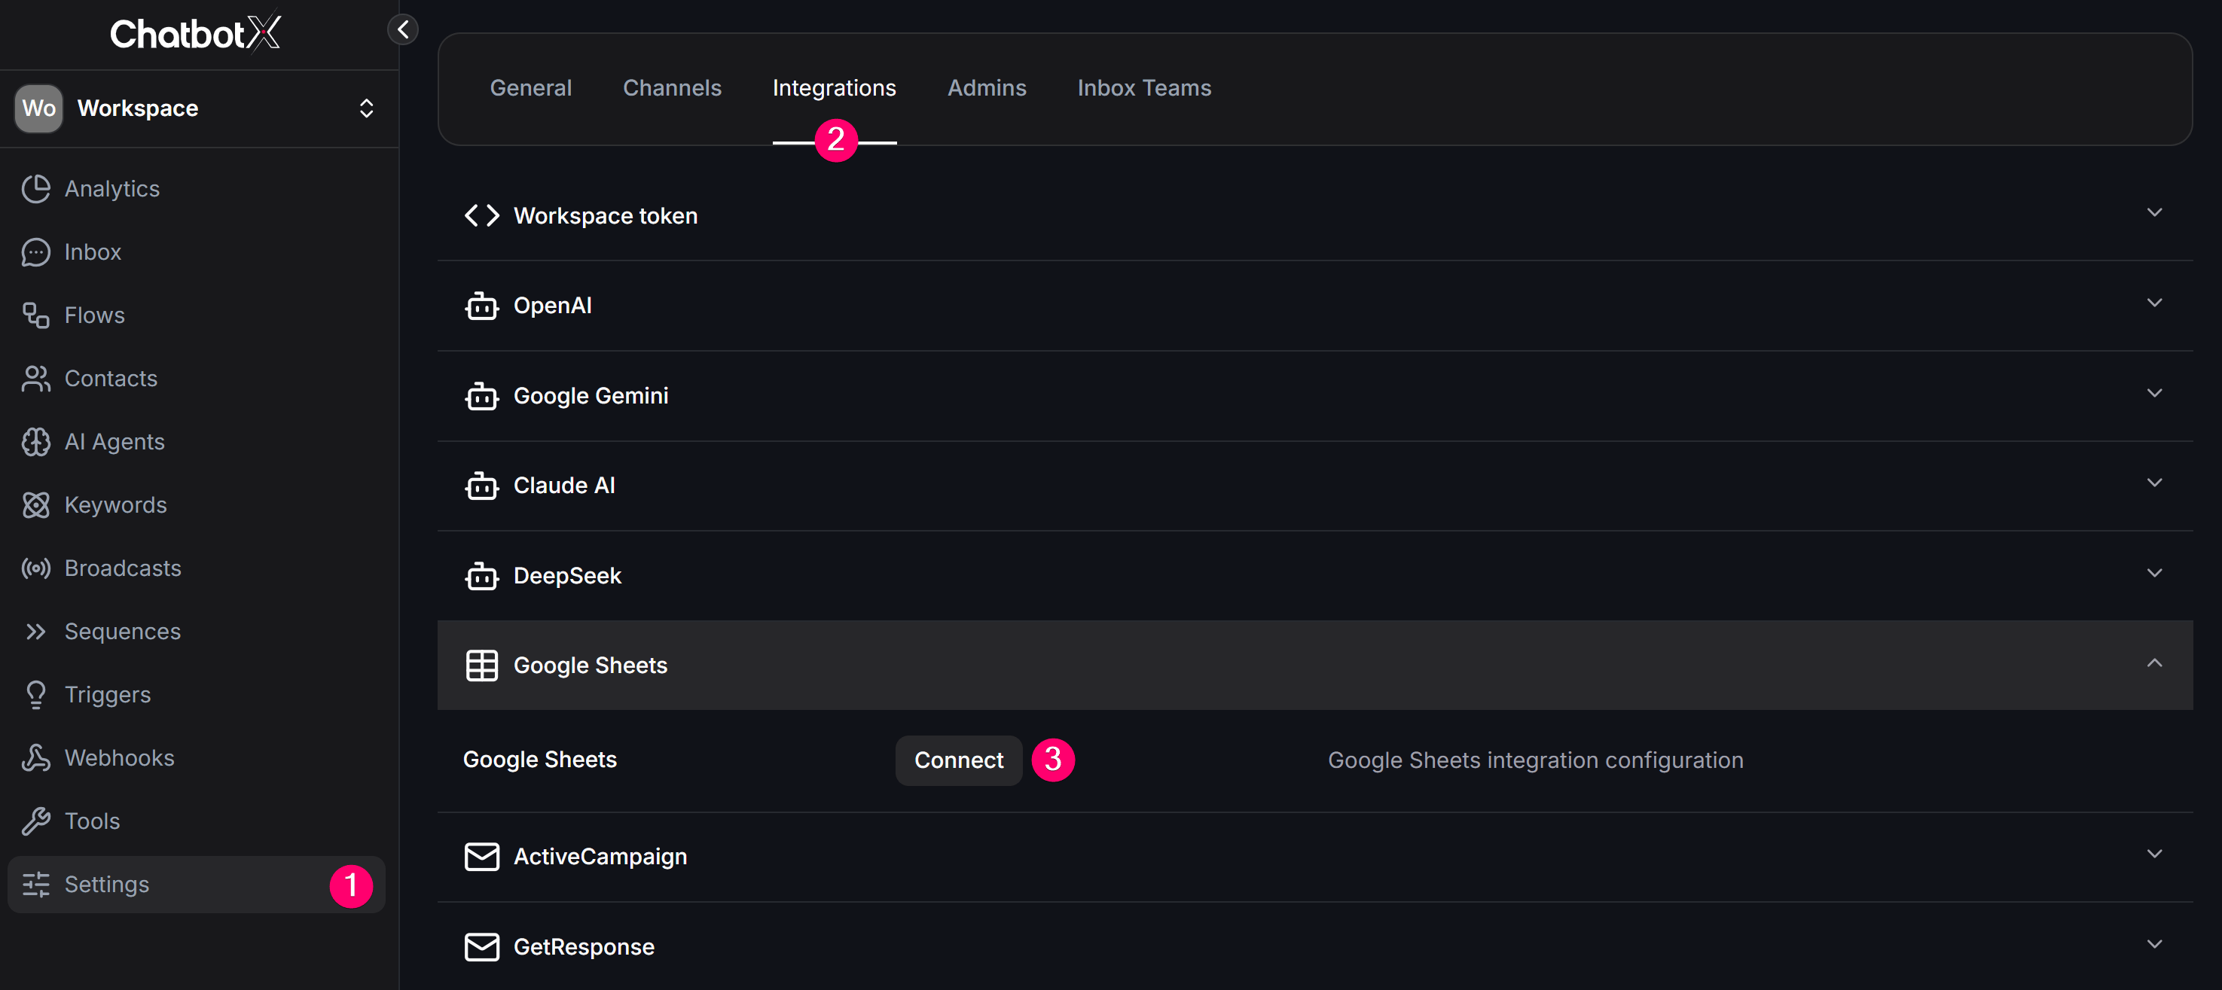Click 'Google Sheets integration configuration' text
2222x990 pixels.
click(x=1535, y=760)
